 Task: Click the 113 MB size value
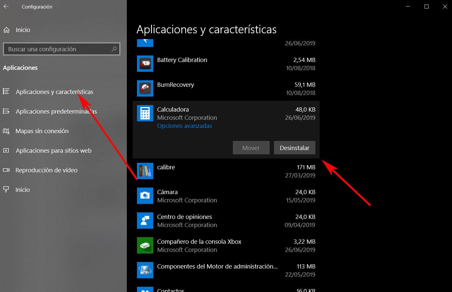[306, 266]
